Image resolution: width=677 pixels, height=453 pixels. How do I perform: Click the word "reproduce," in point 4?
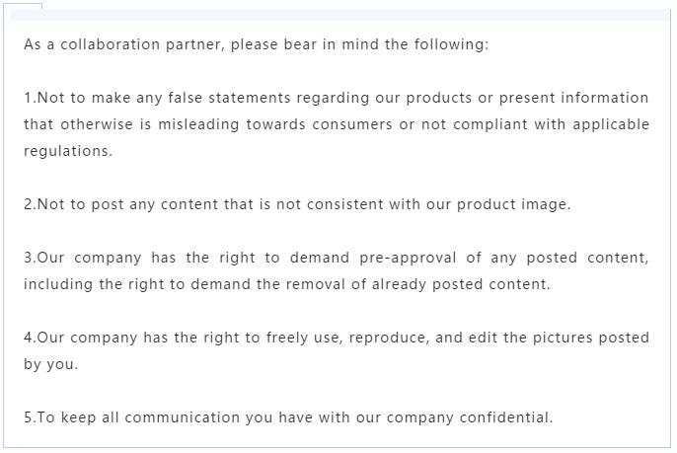click(386, 338)
